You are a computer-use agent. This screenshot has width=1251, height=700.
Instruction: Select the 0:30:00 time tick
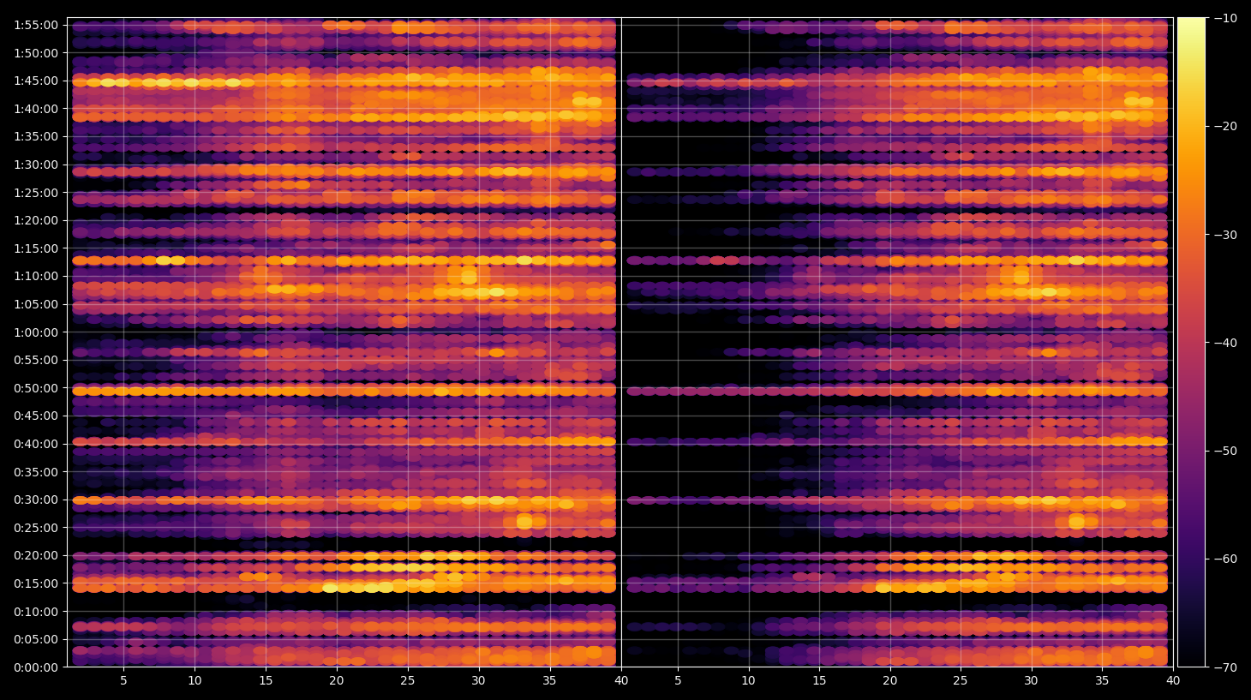click(36, 500)
